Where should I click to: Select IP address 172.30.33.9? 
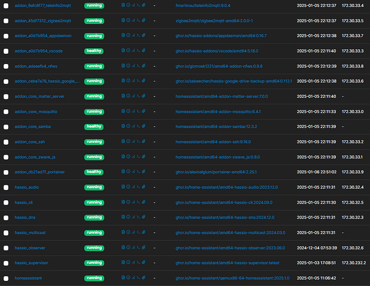[x=352, y=172]
